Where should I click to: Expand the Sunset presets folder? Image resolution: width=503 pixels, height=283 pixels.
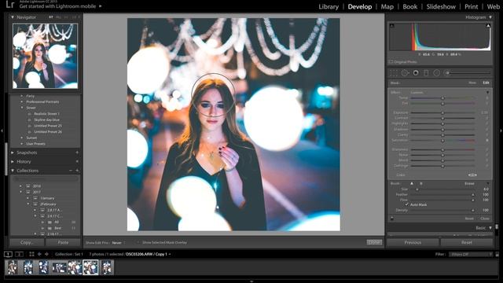point(22,138)
